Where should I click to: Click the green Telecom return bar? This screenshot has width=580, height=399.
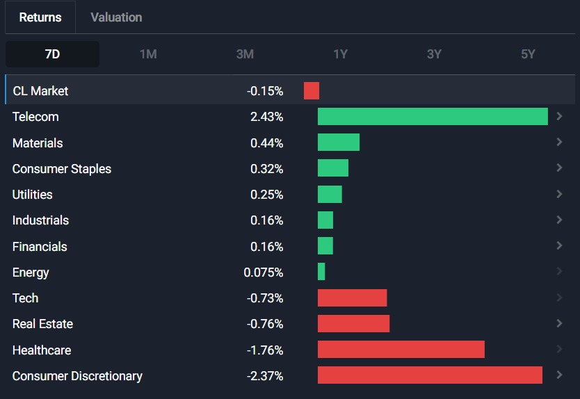coord(433,117)
